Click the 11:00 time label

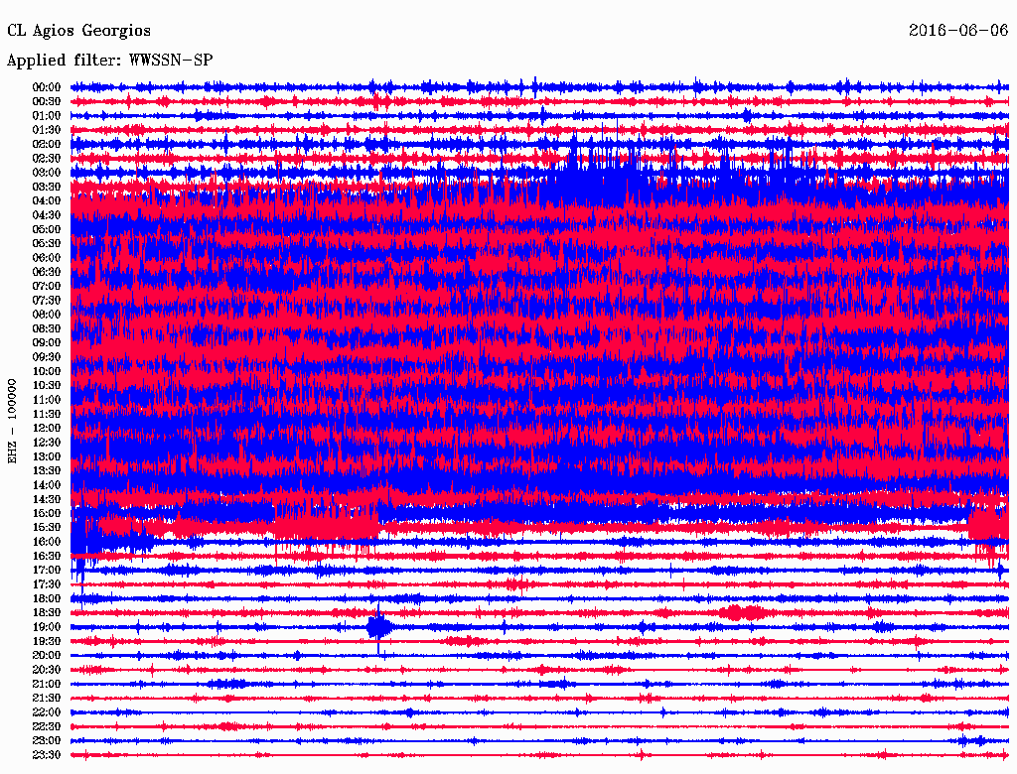coord(47,399)
